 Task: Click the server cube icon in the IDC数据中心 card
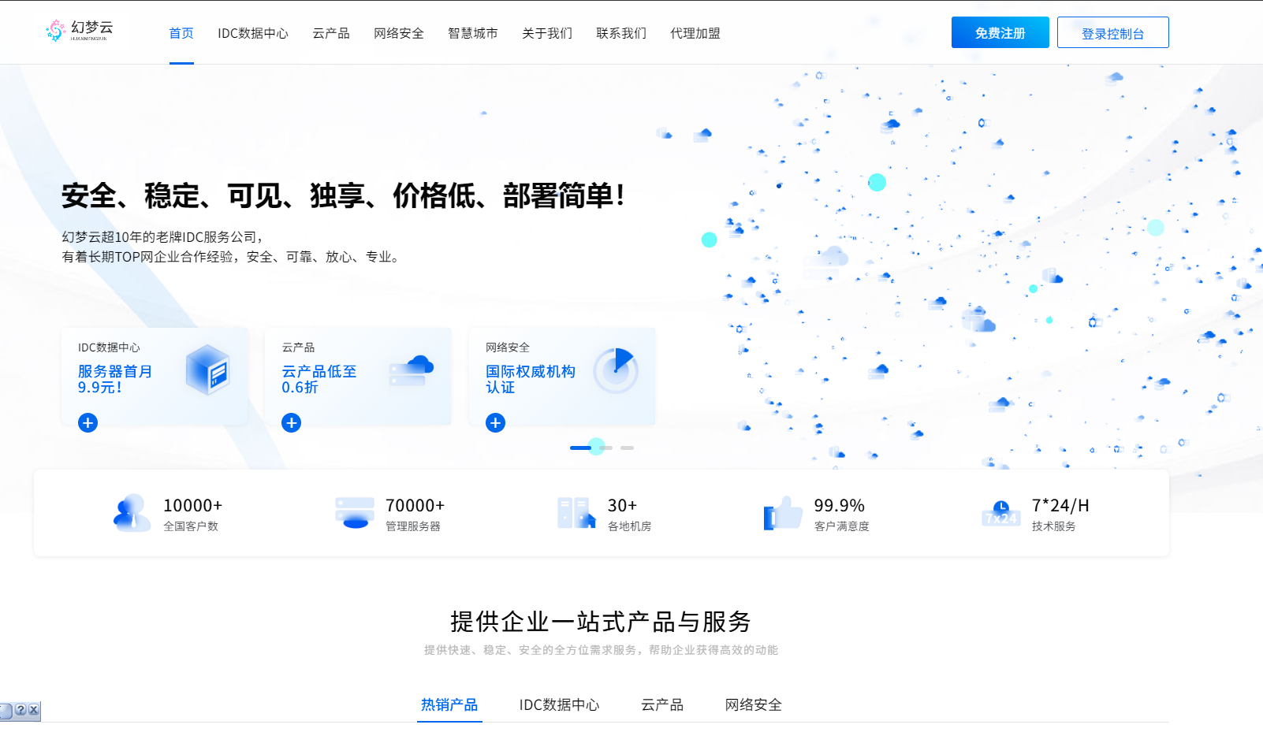pyautogui.click(x=208, y=370)
